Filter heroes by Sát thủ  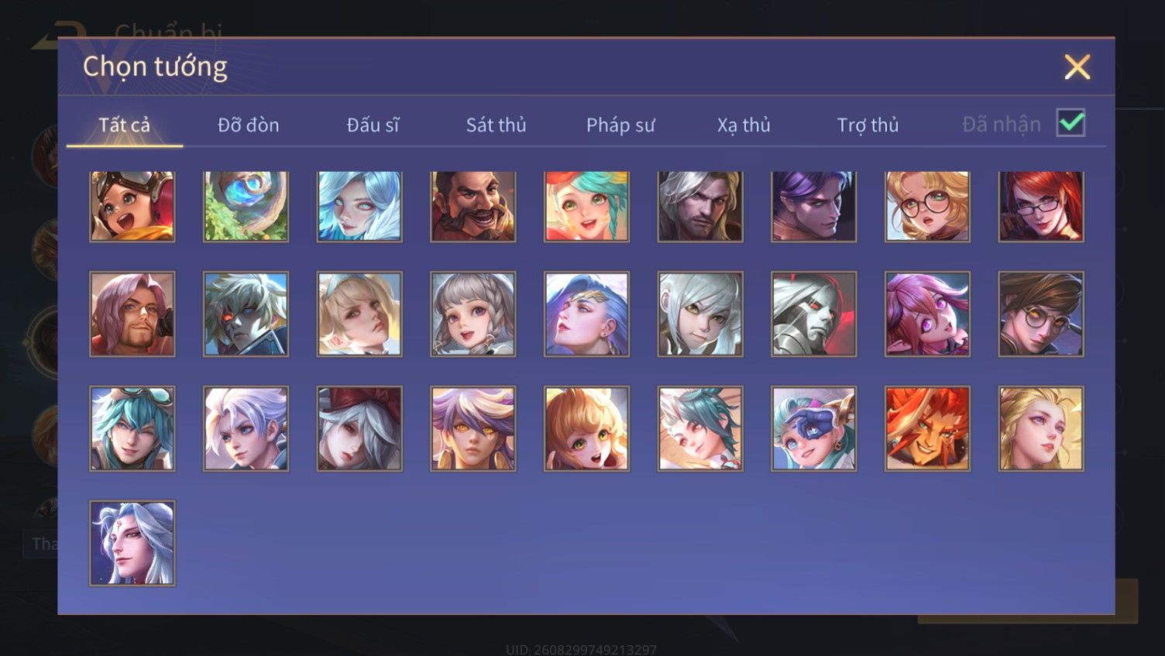click(x=496, y=125)
